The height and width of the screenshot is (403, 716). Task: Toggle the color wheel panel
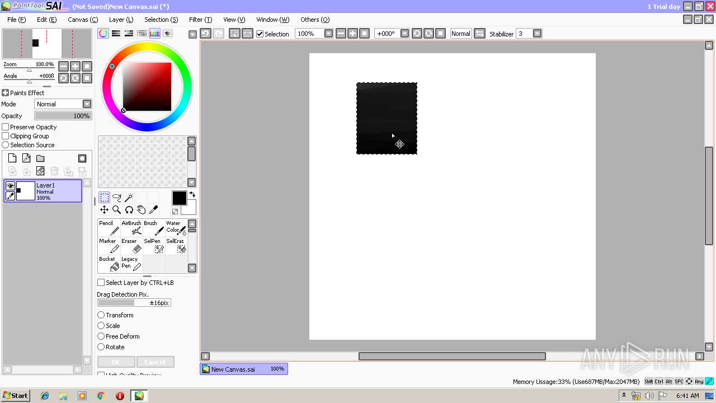click(103, 34)
